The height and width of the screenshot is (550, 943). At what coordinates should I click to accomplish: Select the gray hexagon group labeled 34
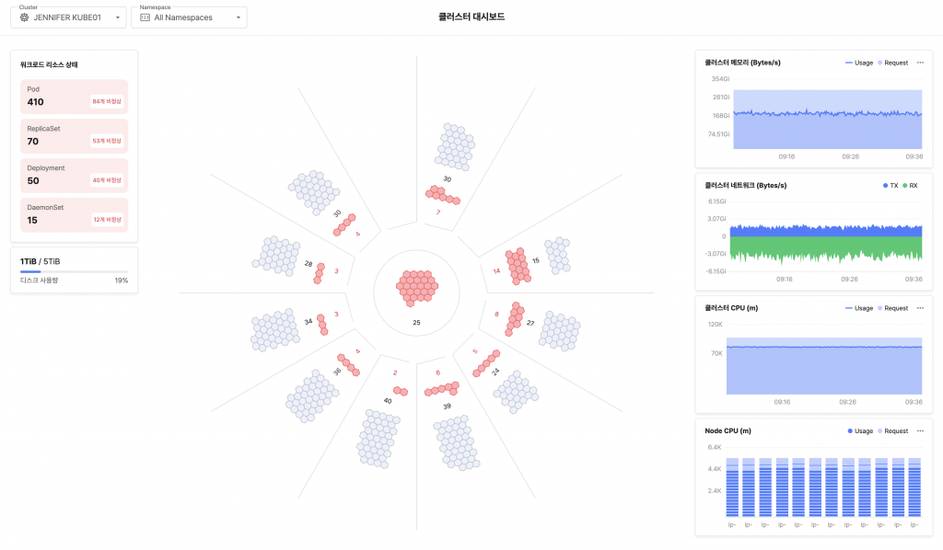274,330
